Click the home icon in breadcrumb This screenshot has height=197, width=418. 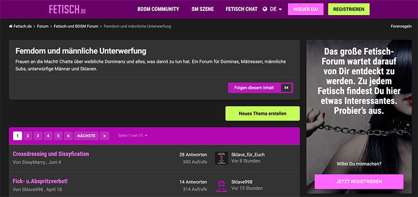10,27
